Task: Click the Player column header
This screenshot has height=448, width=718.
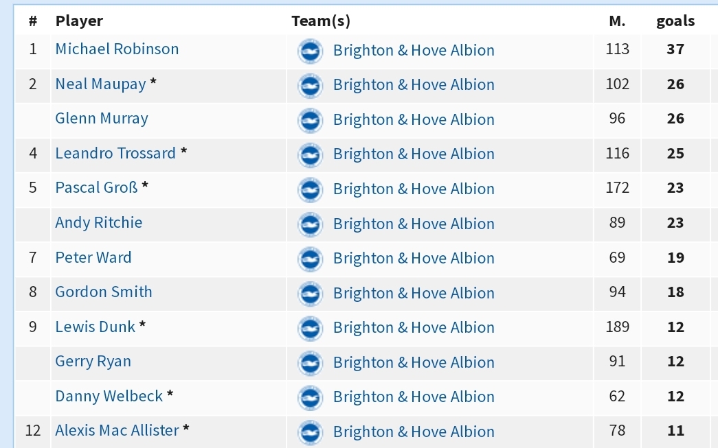Action: click(x=79, y=21)
